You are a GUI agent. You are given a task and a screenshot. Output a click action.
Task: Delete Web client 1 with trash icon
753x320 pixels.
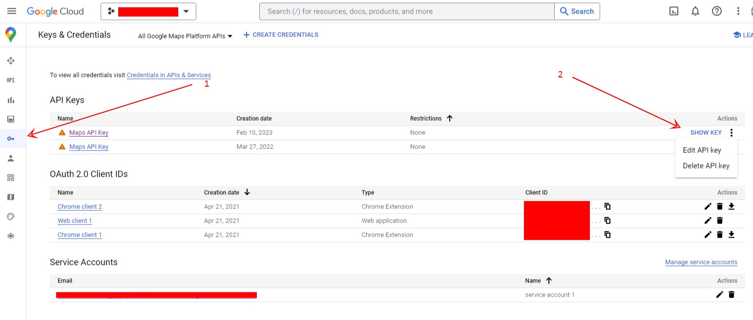click(x=720, y=221)
